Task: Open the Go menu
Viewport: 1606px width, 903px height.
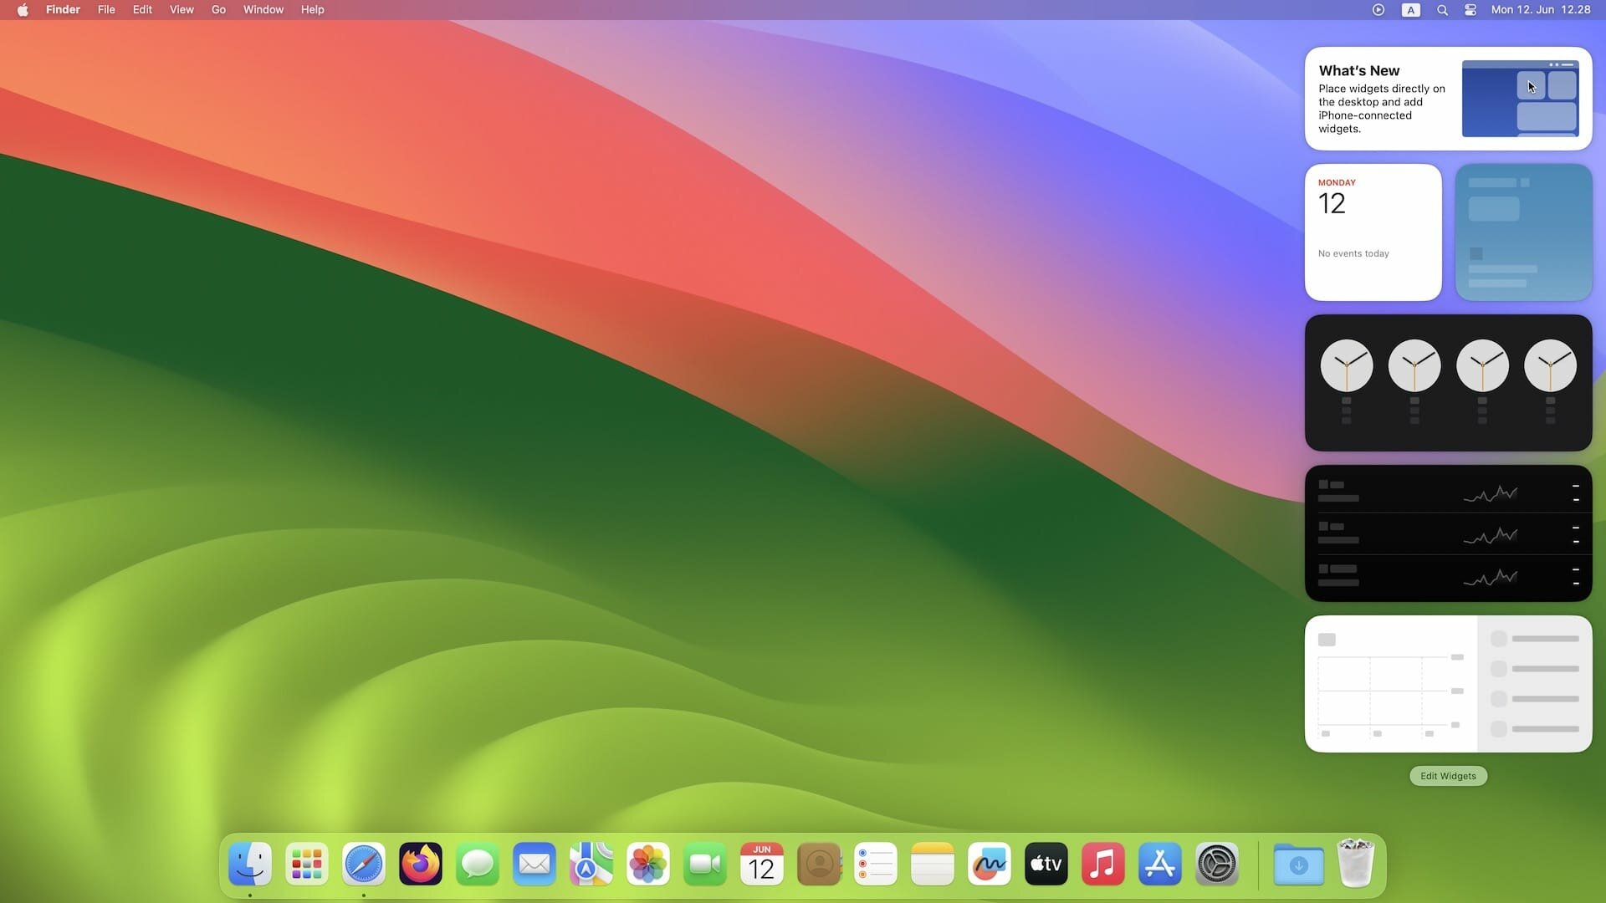Action: point(218,10)
